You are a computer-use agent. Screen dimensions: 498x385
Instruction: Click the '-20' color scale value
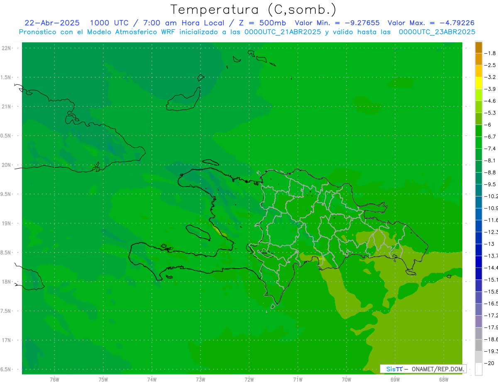click(x=489, y=363)
